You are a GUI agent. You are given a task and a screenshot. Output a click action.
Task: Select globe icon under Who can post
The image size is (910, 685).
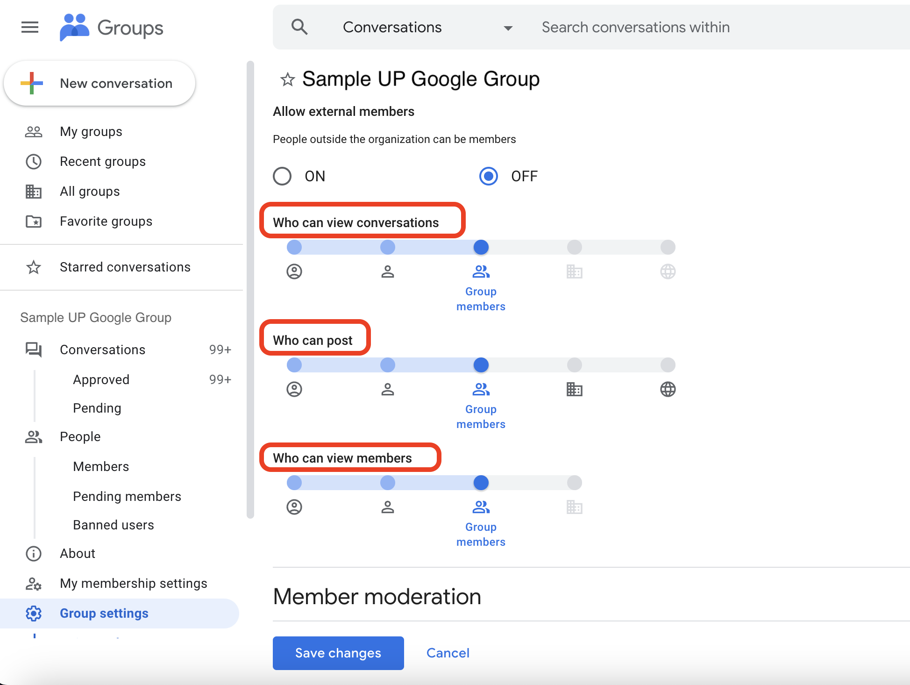click(668, 389)
